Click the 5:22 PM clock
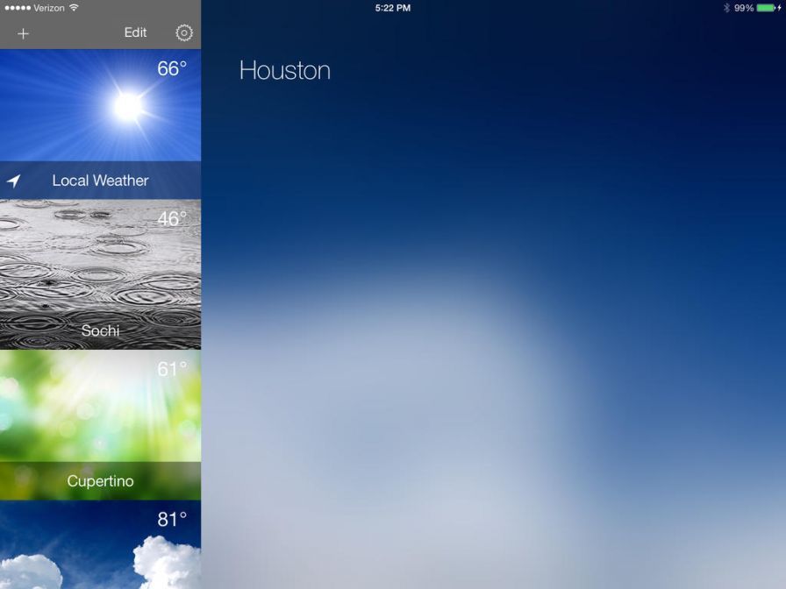 click(x=392, y=8)
